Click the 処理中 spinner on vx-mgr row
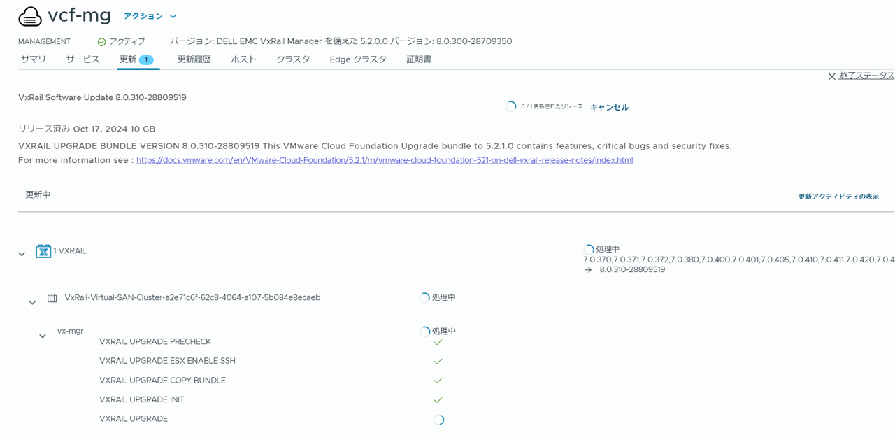Viewport: 895px width, 433px height. pyautogui.click(x=424, y=332)
